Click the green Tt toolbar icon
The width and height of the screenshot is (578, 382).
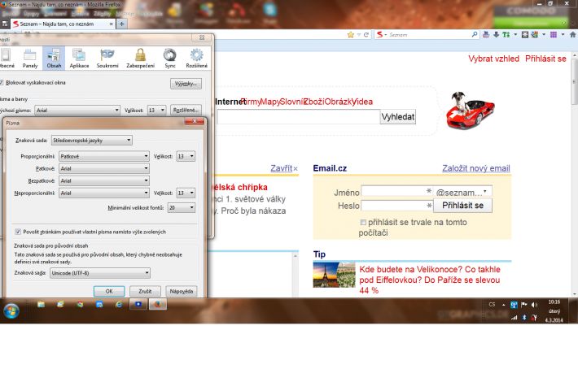point(506,34)
